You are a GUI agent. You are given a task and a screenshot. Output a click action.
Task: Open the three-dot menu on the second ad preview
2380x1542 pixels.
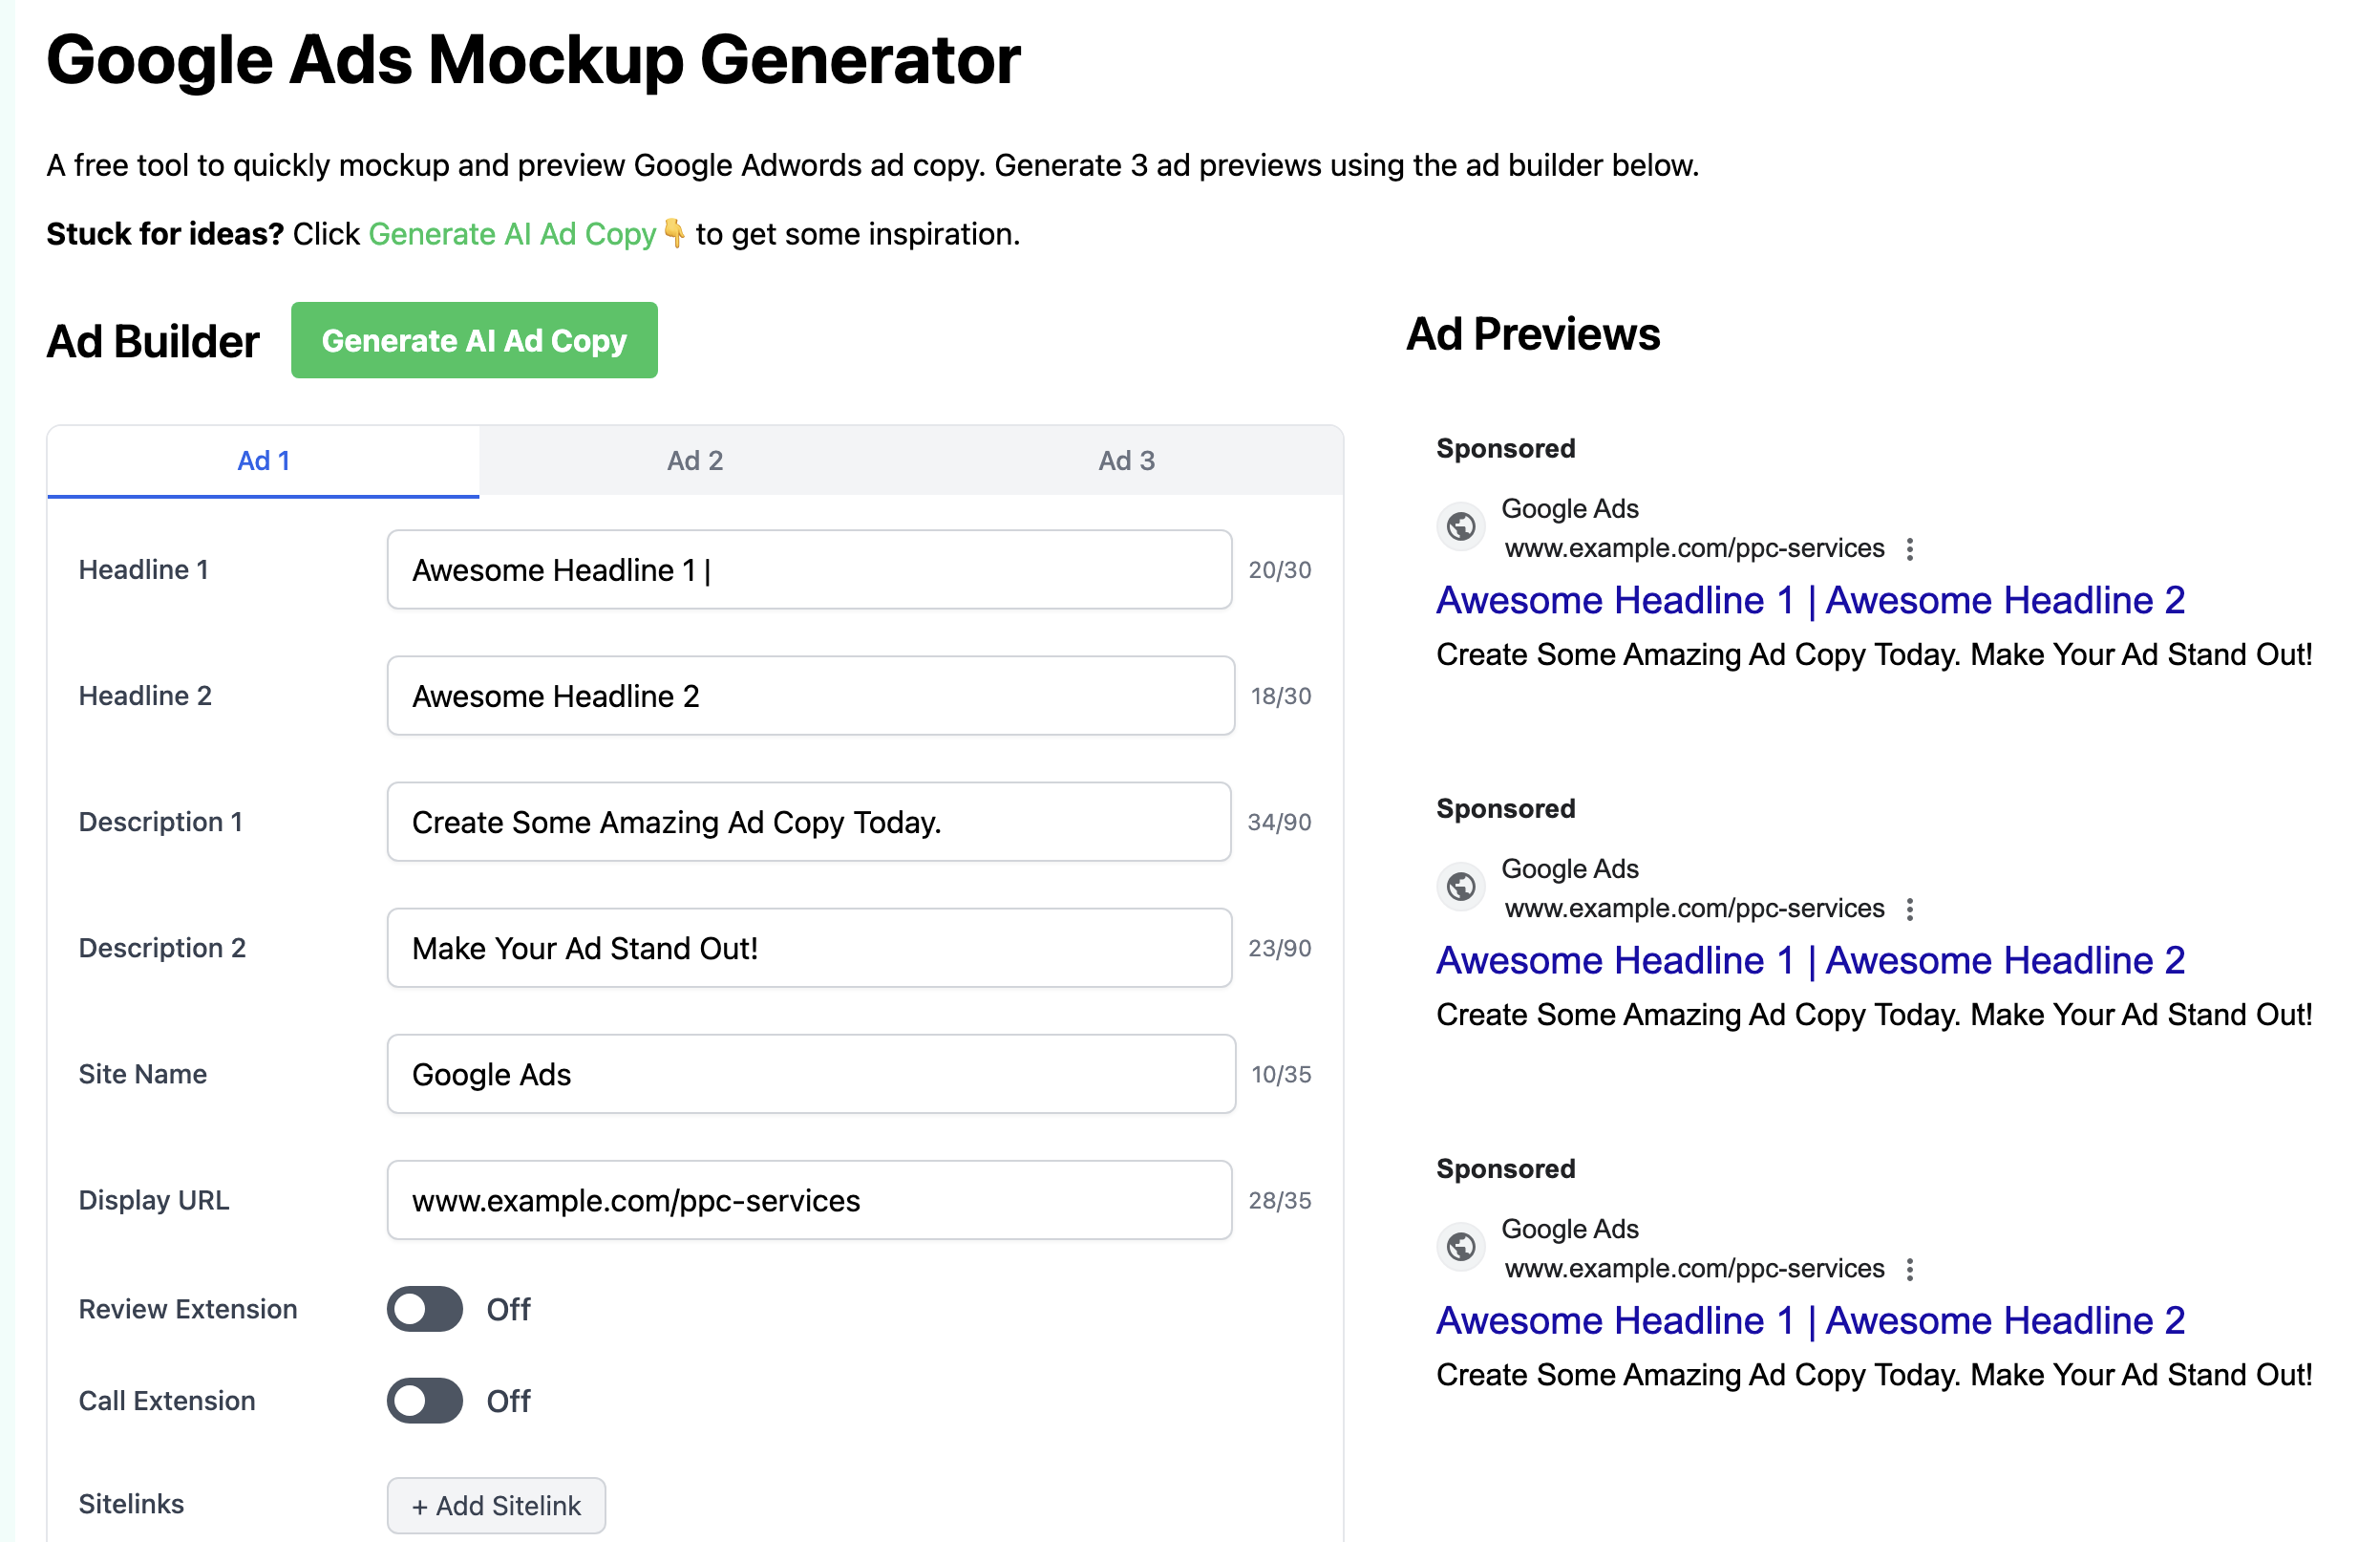pos(1910,910)
